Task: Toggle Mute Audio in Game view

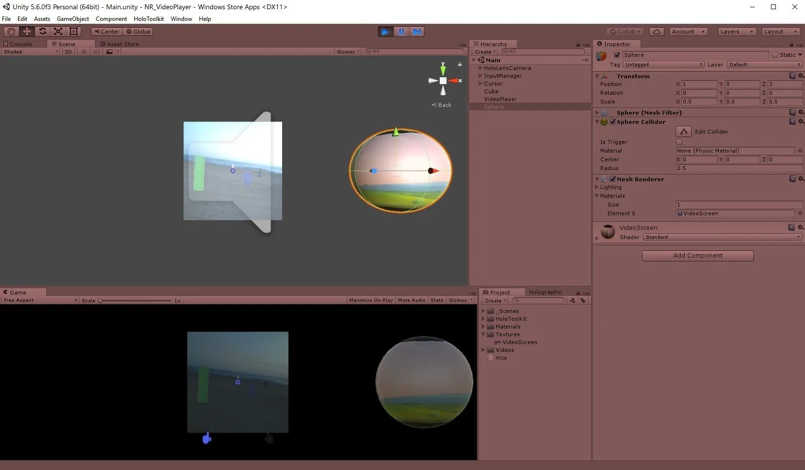Action: tap(411, 300)
